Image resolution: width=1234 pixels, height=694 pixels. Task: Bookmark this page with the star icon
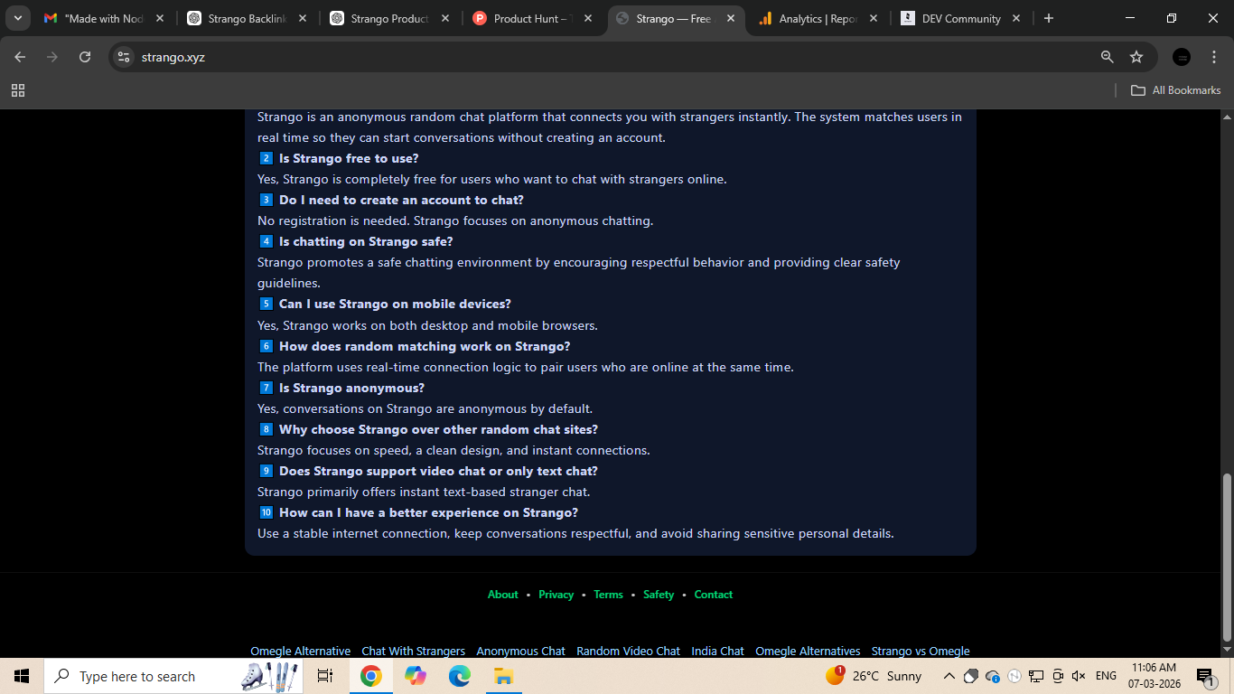pos(1136,56)
